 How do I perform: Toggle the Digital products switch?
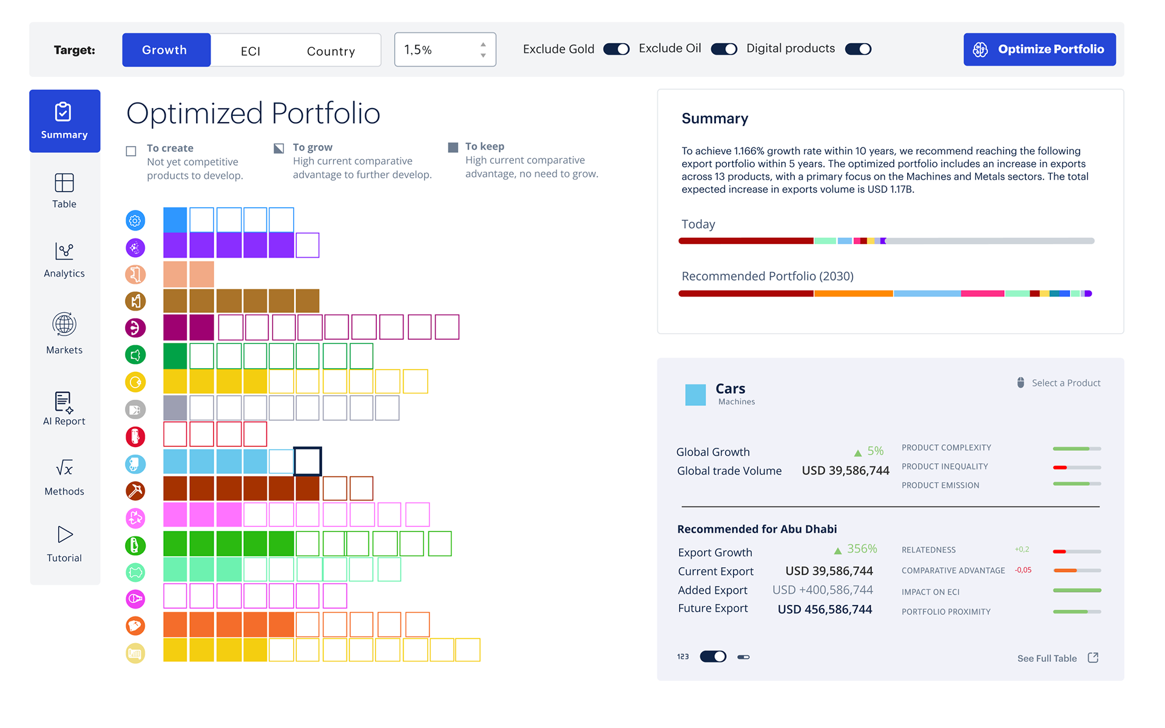tap(858, 49)
